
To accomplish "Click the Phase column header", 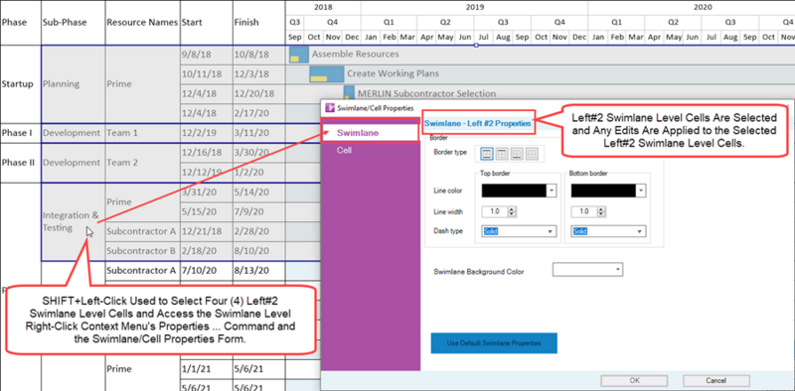I will (20, 22).
